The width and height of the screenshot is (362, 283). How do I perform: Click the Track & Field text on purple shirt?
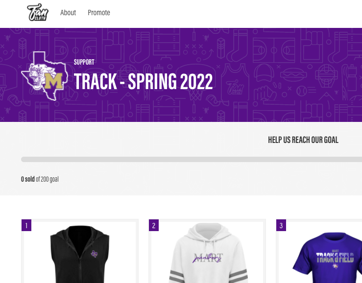pos(335,258)
